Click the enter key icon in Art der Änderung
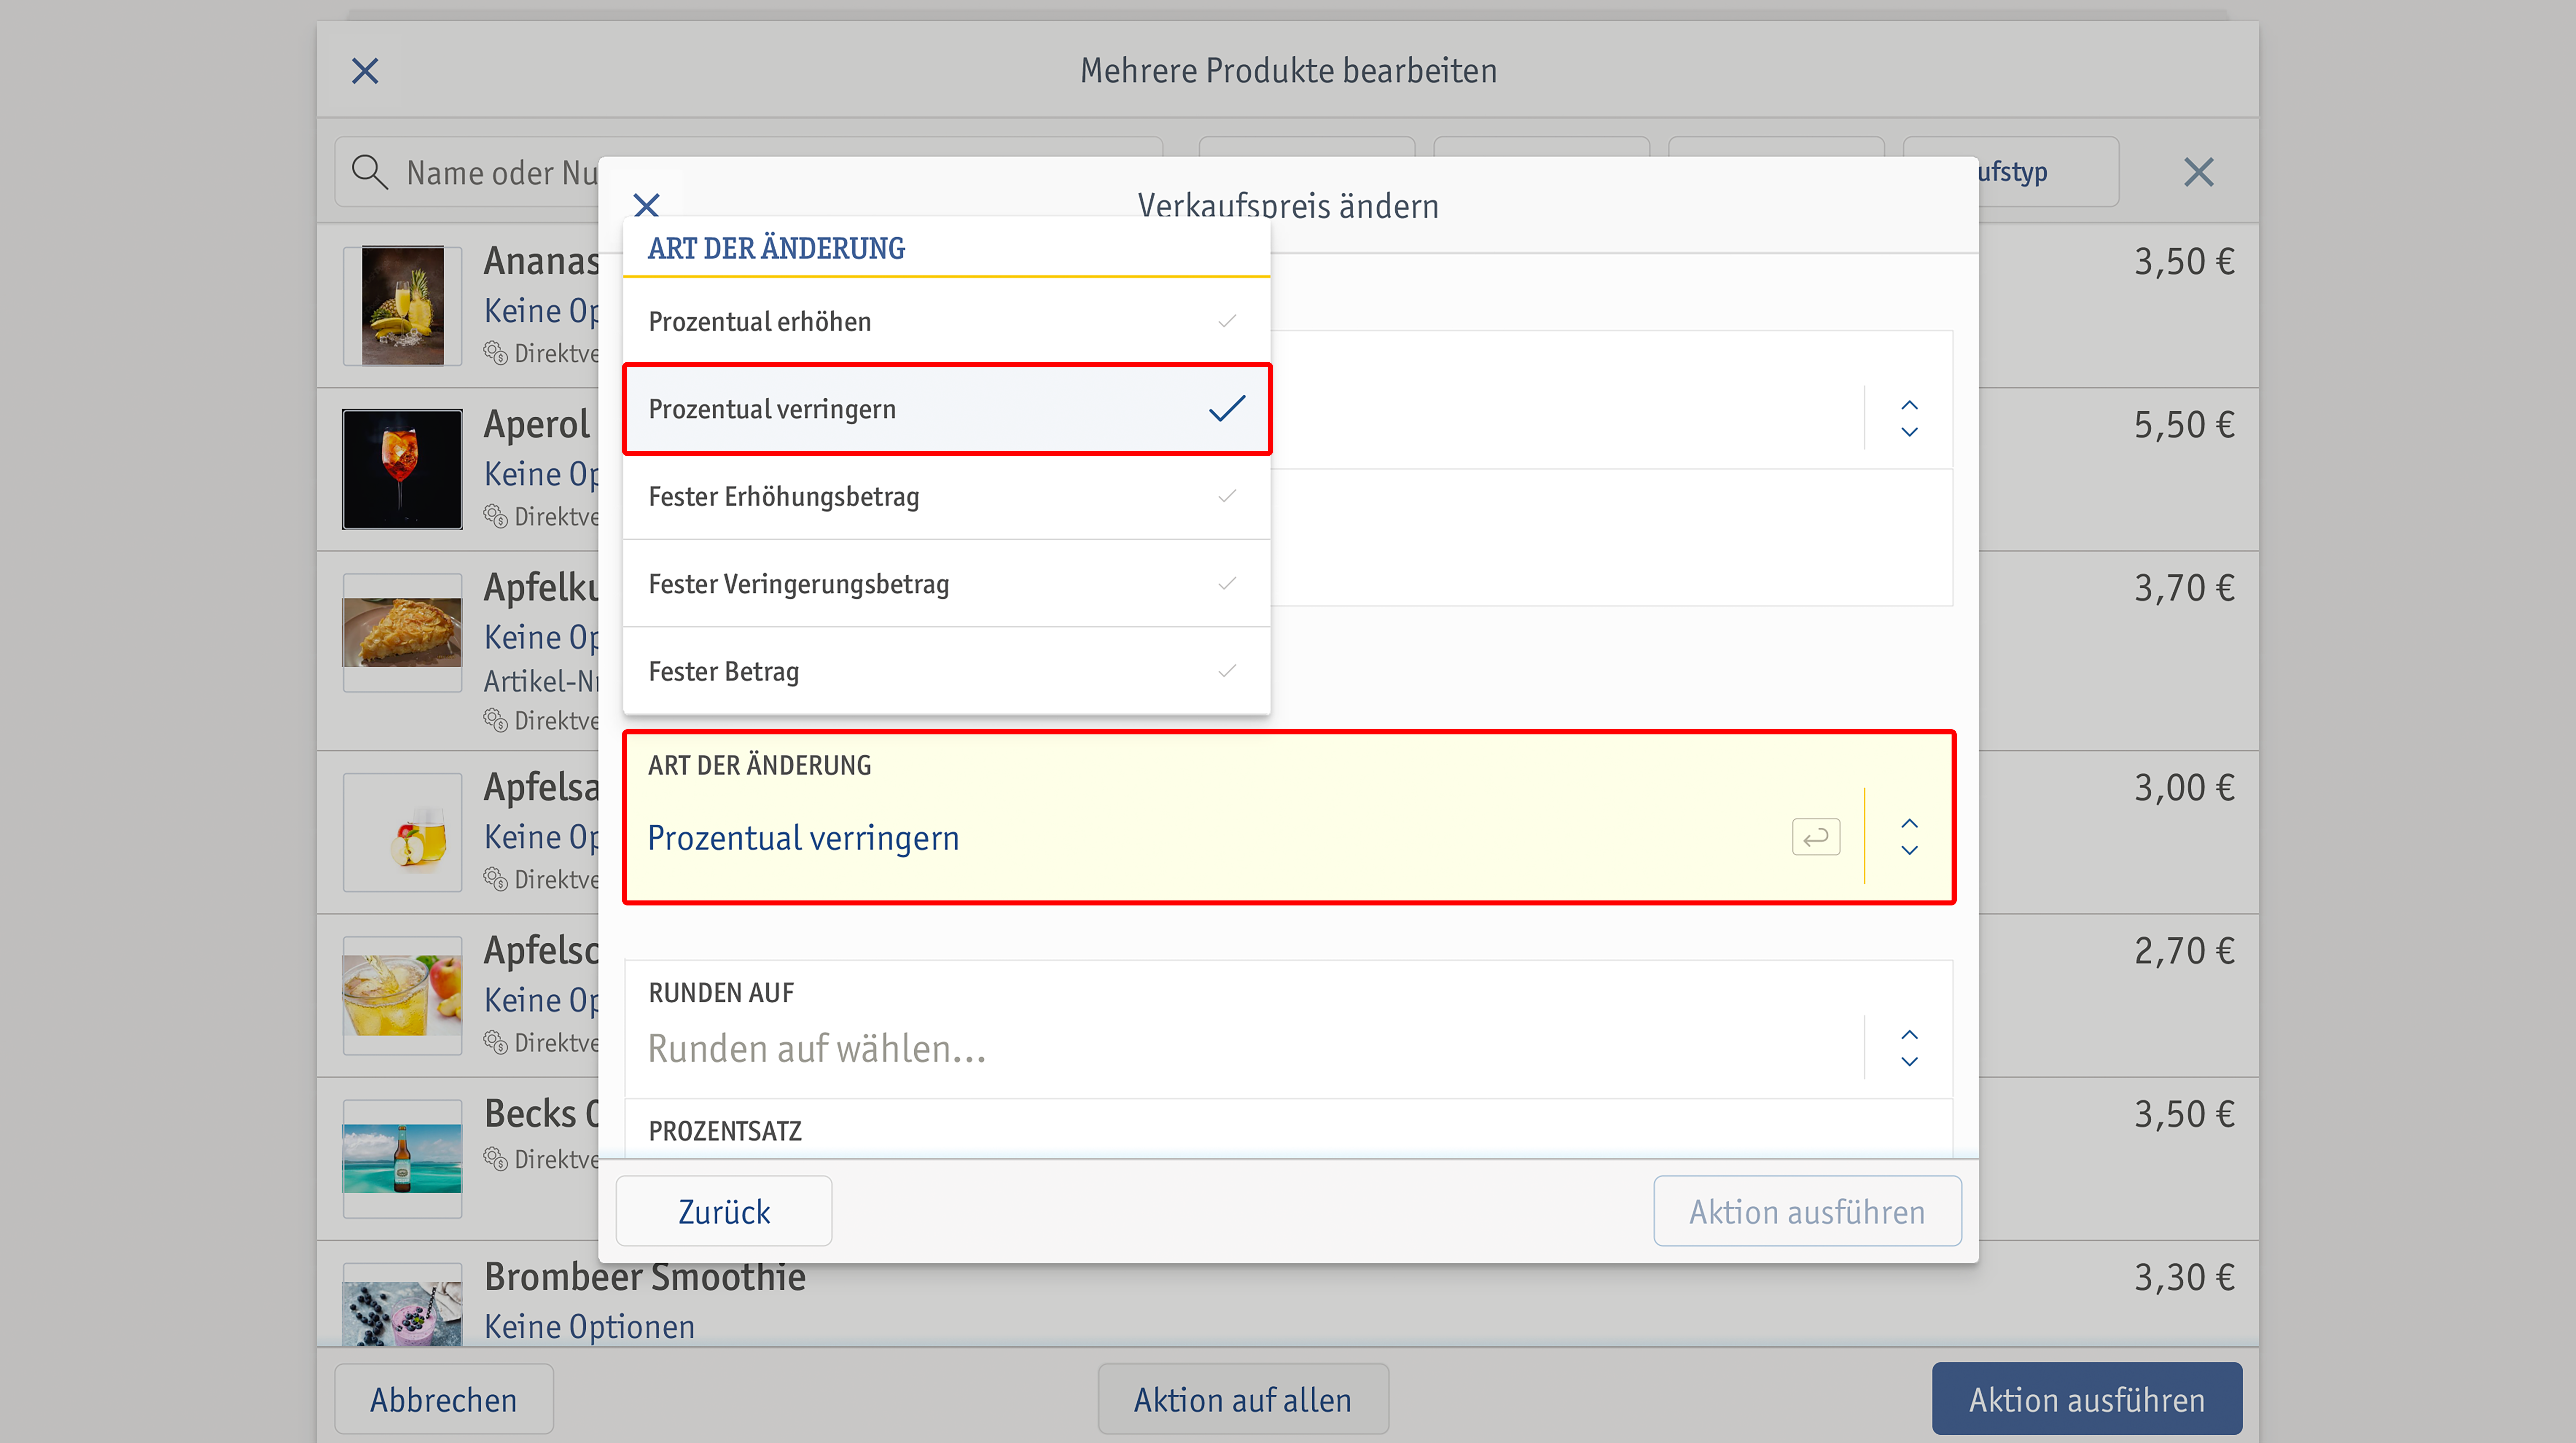 coord(1816,837)
